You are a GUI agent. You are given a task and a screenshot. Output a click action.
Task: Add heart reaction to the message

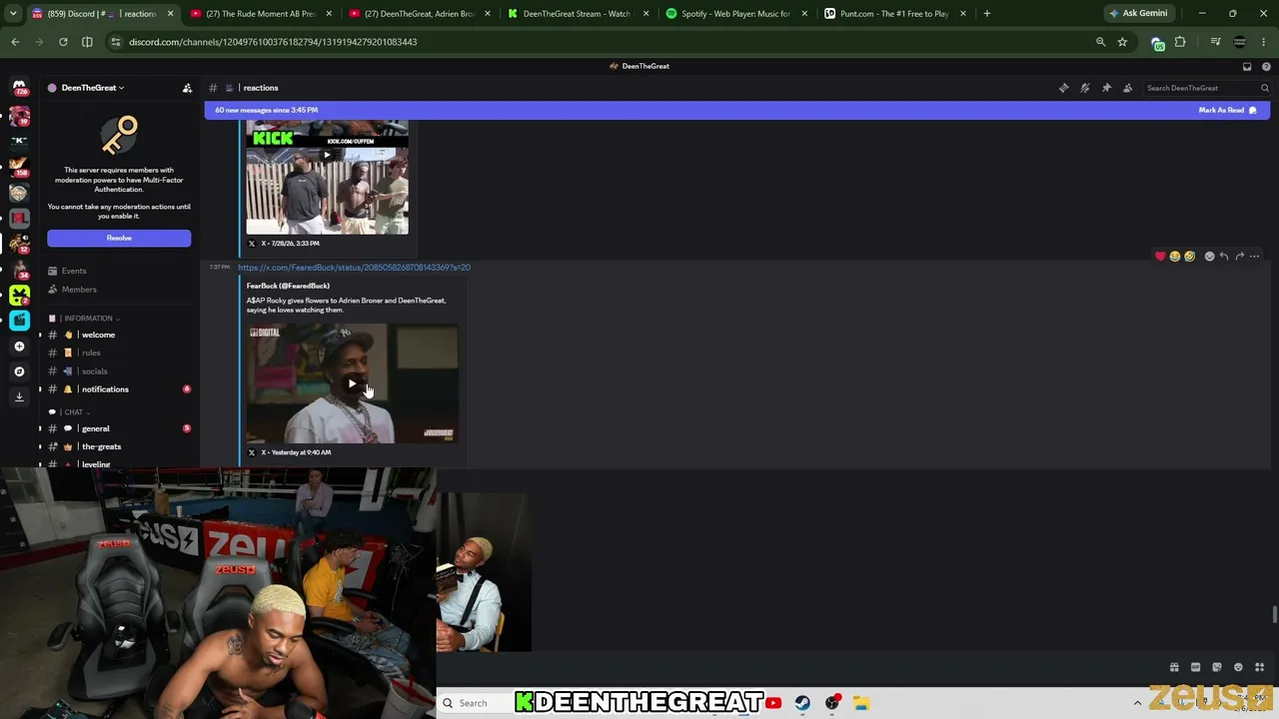coord(1160,257)
